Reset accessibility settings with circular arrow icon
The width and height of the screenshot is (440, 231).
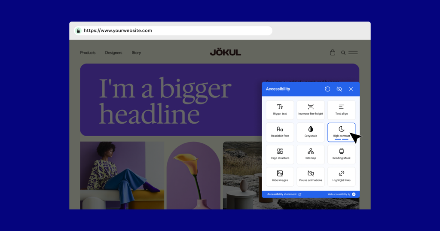click(x=327, y=89)
